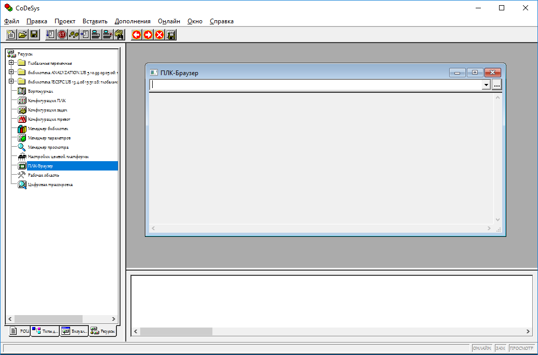Save the project with the floppy disk icon
Viewport: 538px width, 355px height.
[34, 35]
